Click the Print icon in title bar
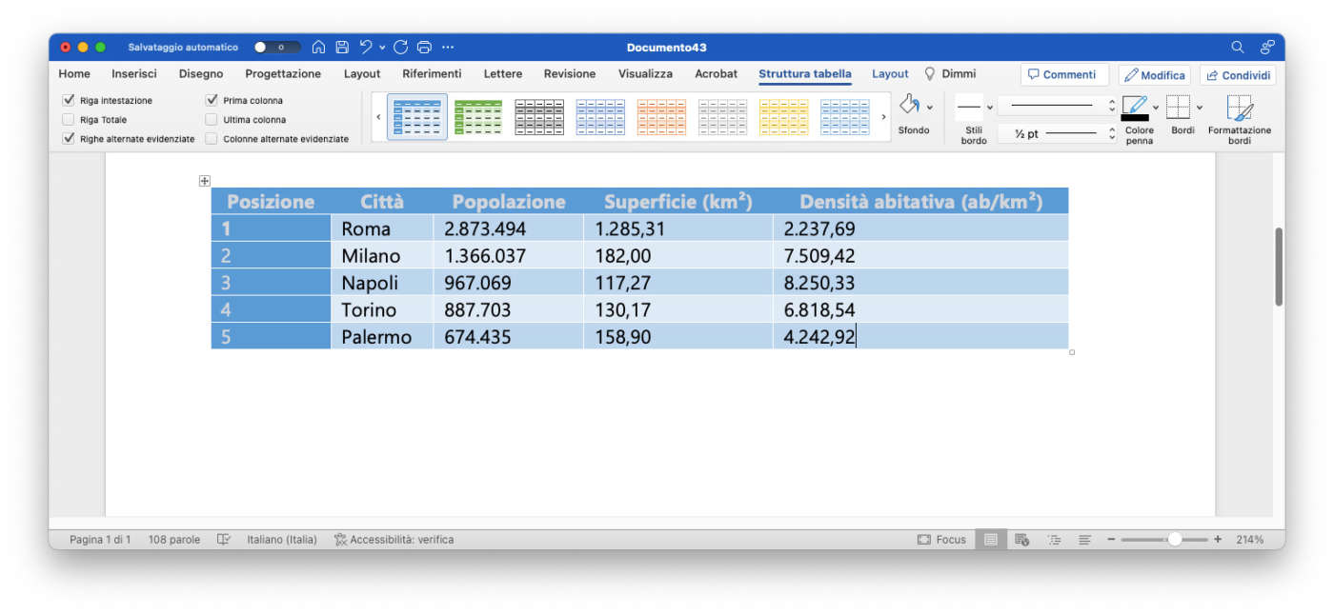This screenshot has height=614, width=1334. click(x=424, y=47)
